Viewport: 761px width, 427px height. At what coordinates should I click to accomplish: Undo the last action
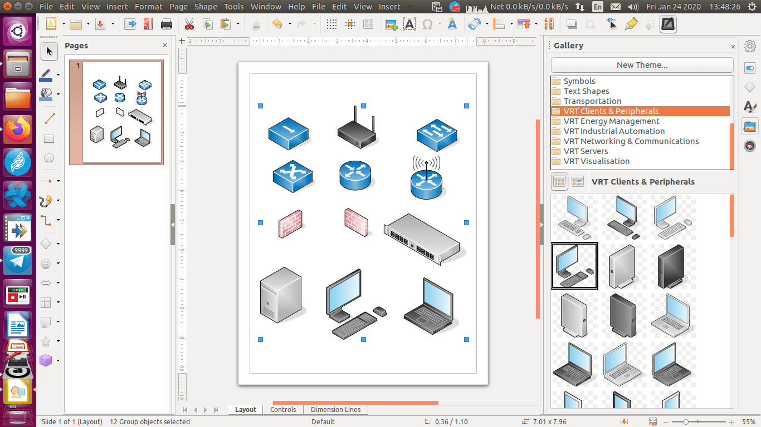[x=277, y=24]
